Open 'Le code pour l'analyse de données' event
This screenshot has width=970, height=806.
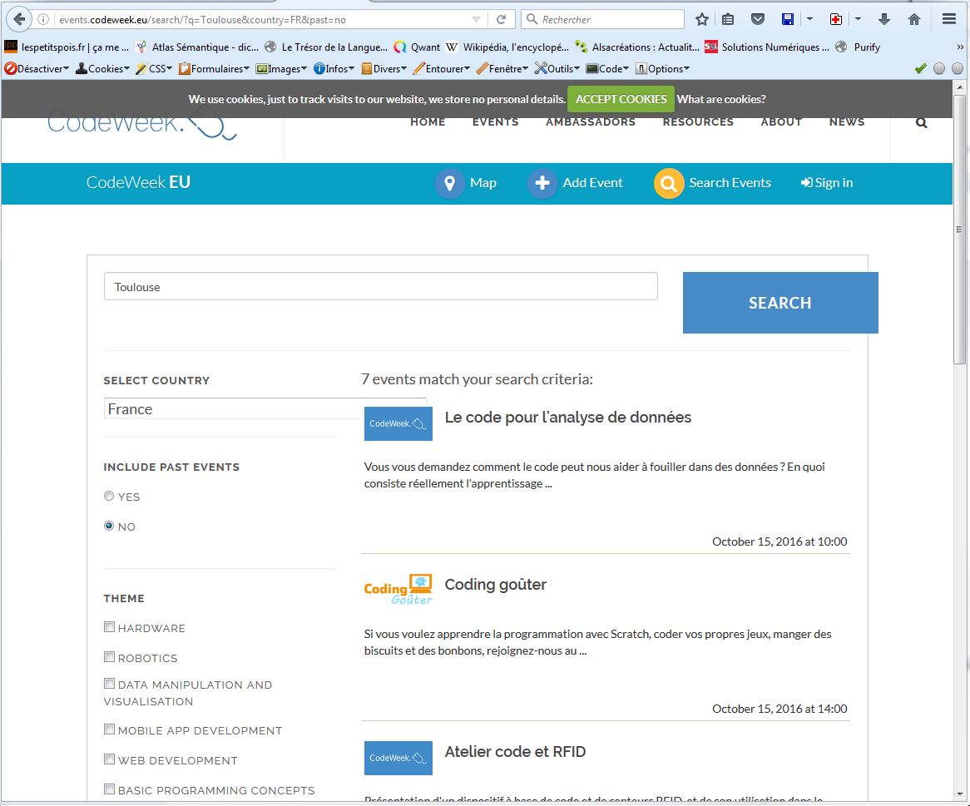567,418
